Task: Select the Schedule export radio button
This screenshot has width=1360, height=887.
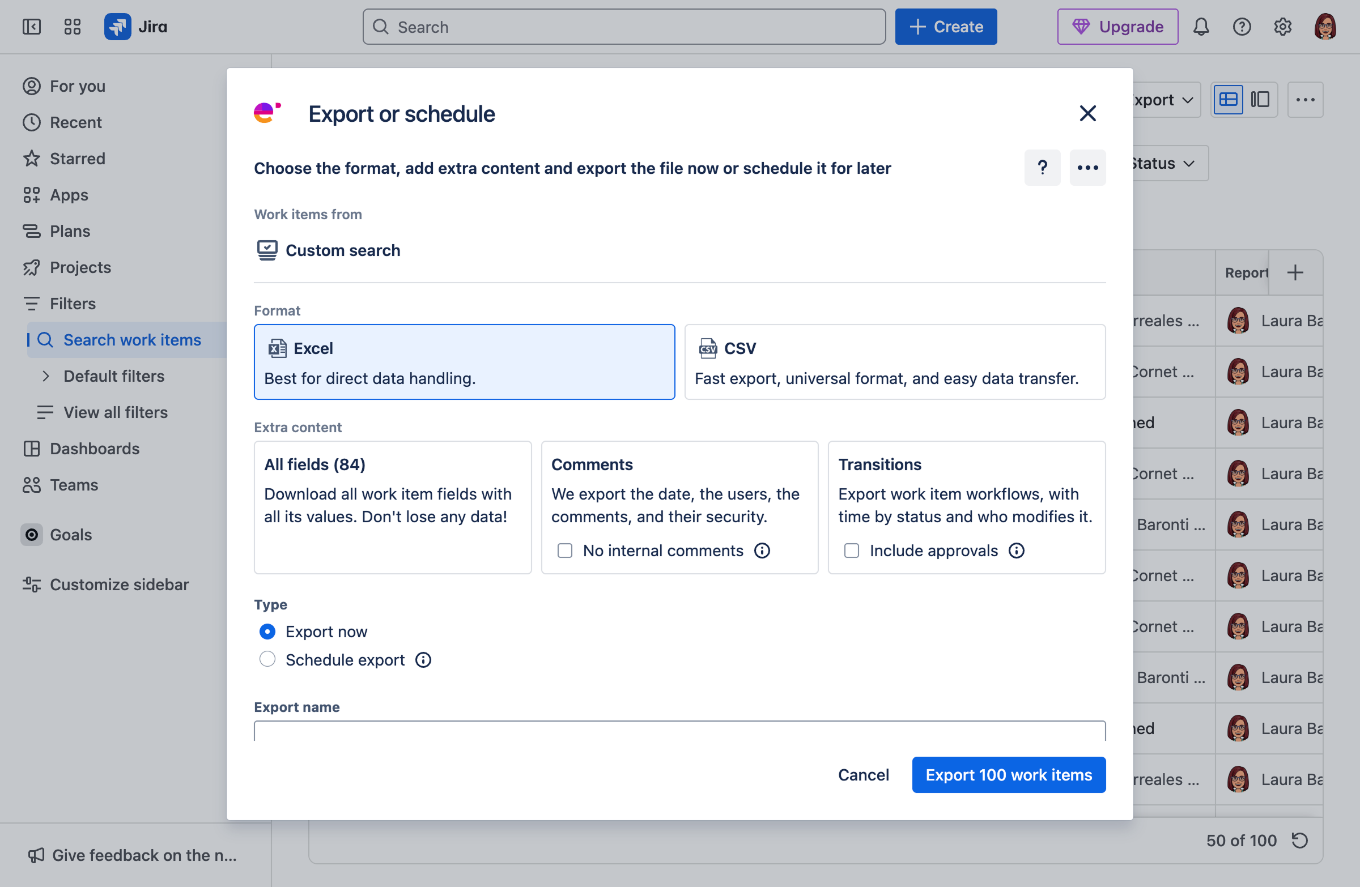Action: 267,660
